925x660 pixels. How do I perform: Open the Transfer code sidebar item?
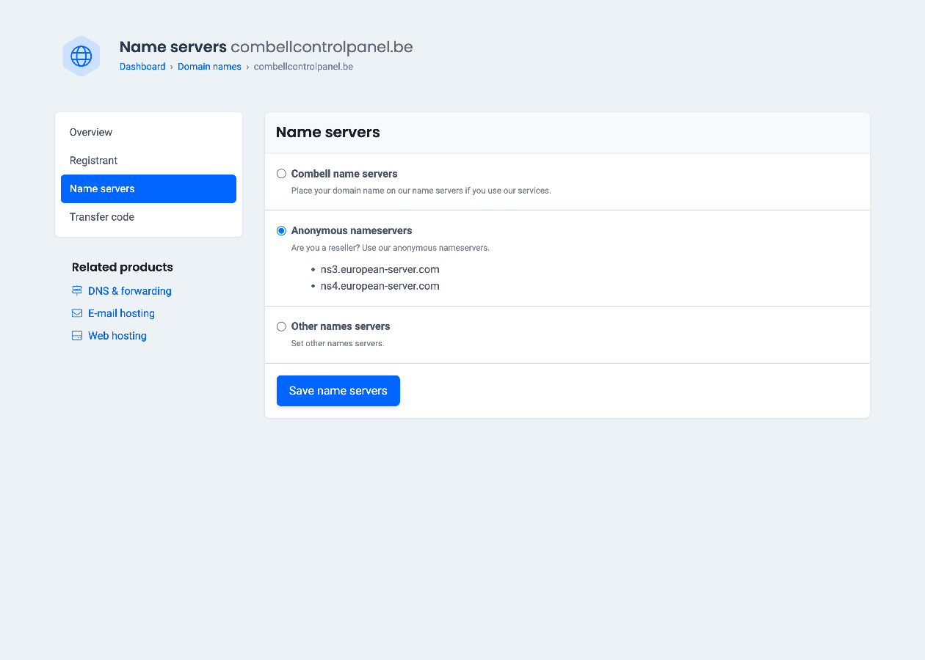pyautogui.click(x=148, y=217)
